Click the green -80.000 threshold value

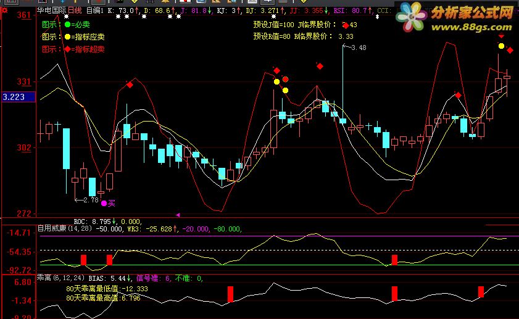(x=228, y=229)
